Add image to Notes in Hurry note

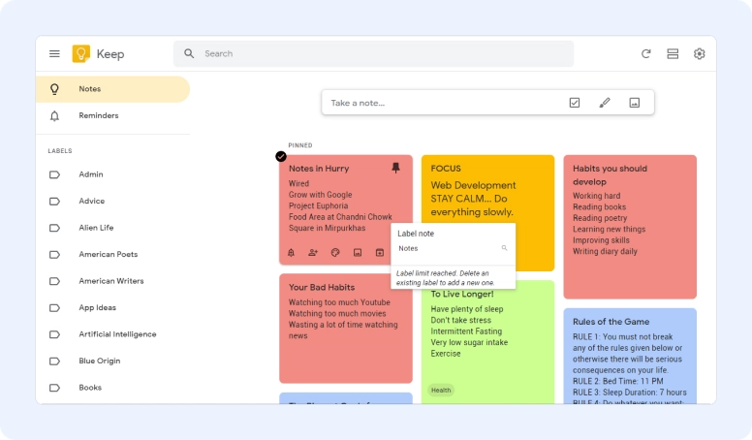click(358, 252)
